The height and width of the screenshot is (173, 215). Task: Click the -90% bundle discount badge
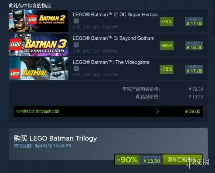point(127,160)
